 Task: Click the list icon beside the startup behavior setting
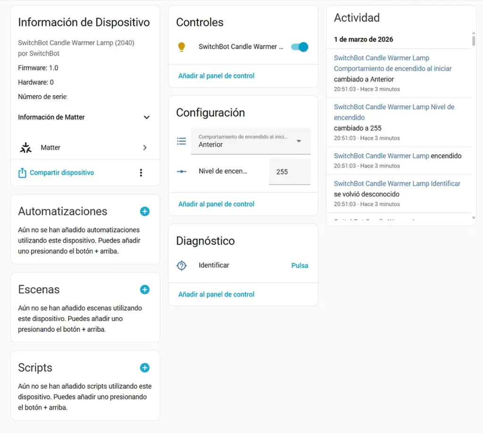click(182, 141)
